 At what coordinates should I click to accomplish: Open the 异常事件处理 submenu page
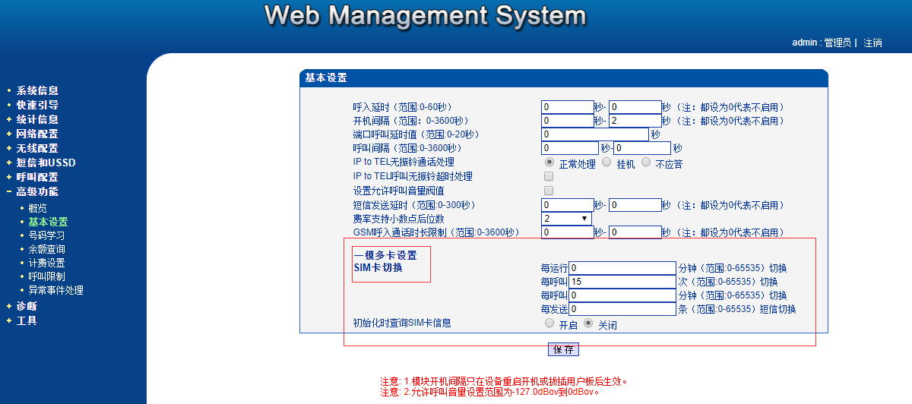pyautogui.click(x=55, y=290)
